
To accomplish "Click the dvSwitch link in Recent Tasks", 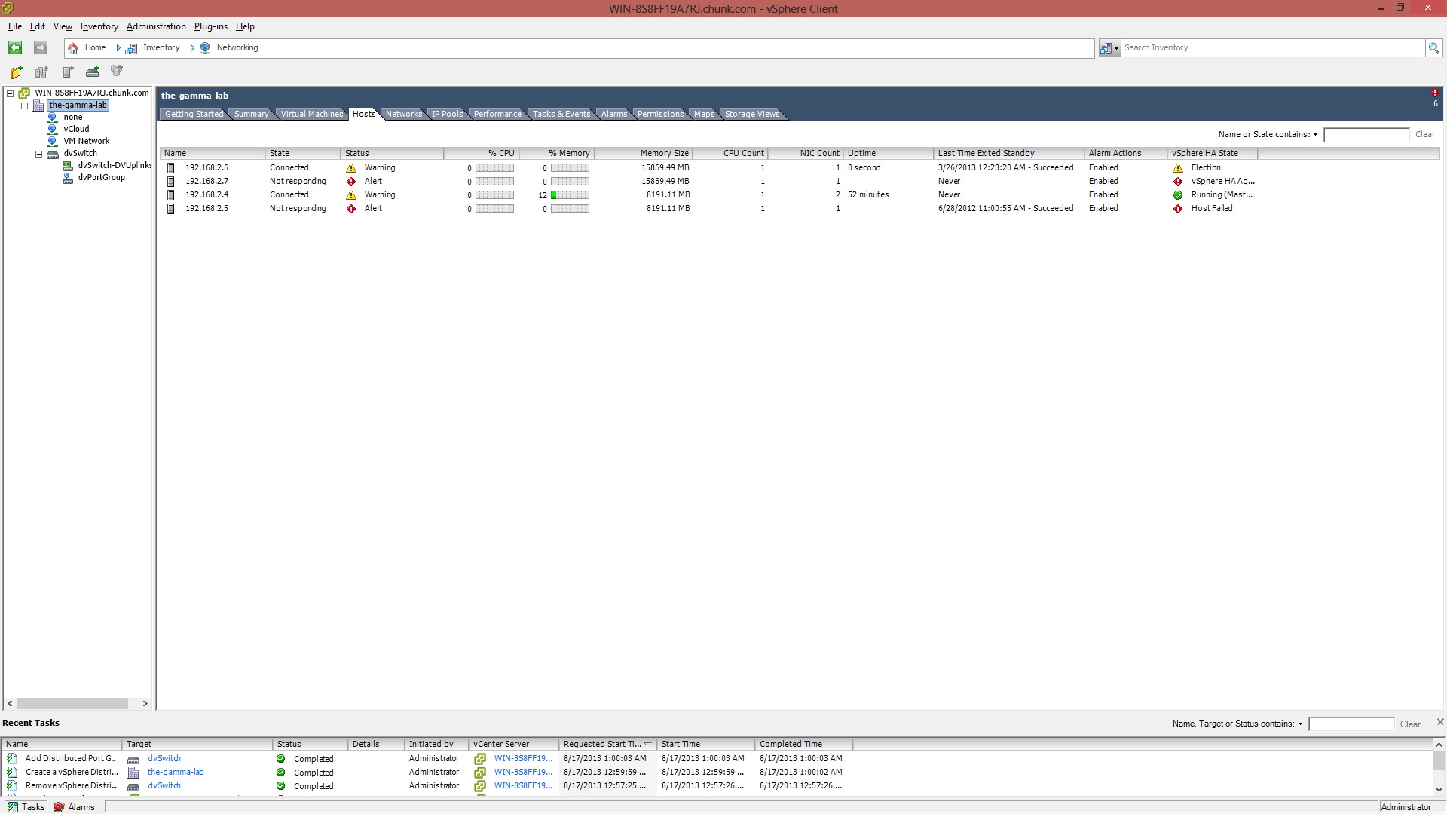I will (164, 759).
